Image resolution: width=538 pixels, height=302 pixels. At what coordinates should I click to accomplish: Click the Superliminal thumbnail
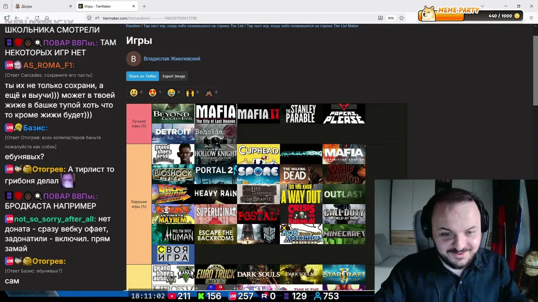coord(216,214)
